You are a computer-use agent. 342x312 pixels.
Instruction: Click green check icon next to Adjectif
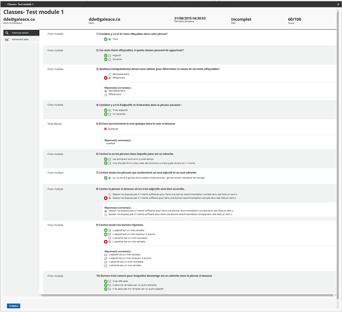[105, 55]
